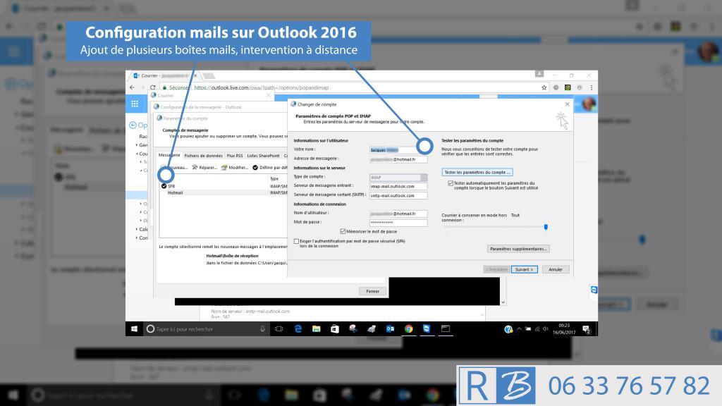The image size is (722, 406).
Task: Click the Votre nom input field
Action: (x=398, y=150)
